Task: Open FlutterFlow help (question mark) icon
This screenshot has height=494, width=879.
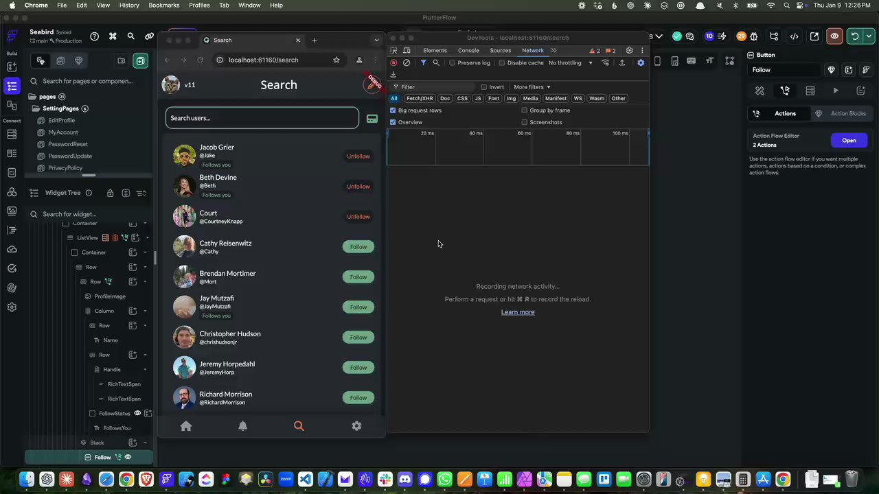Action: click(95, 36)
